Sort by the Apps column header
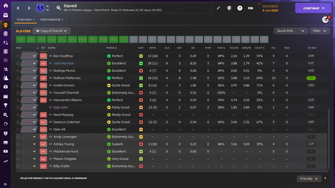 pos(153,48)
